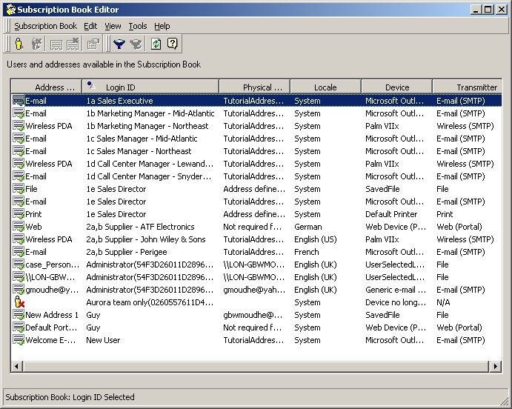This screenshot has width=512, height=409.
Task: Click the question mark help icon
Action: [172, 44]
